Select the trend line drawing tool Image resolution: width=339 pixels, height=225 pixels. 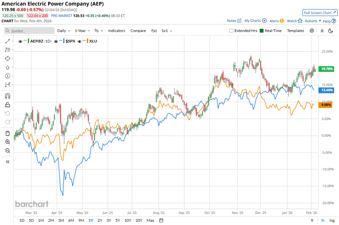8,41
